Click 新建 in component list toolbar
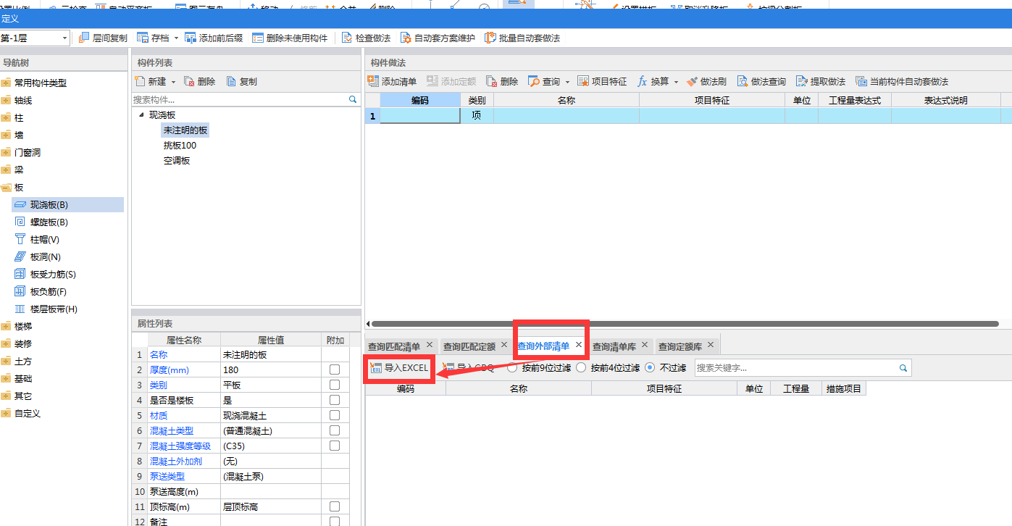 151,81
